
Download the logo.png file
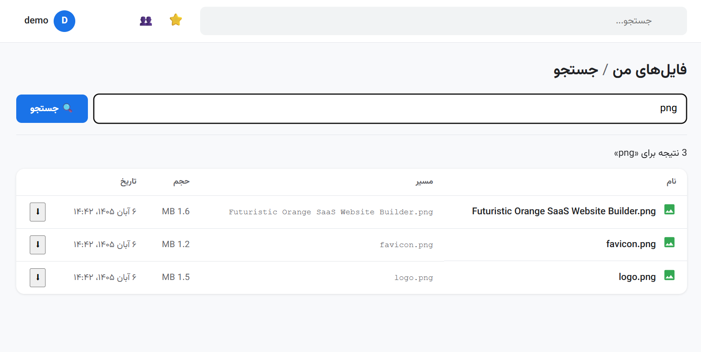[x=38, y=278]
